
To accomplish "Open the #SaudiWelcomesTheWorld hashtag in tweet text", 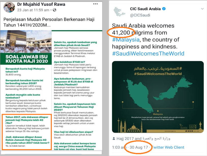I will pyautogui.click(x=148, y=54).
